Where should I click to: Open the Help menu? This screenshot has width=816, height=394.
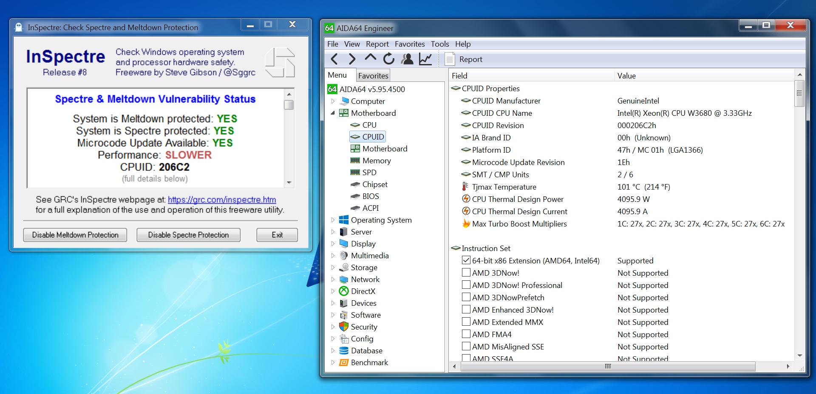coord(463,44)
